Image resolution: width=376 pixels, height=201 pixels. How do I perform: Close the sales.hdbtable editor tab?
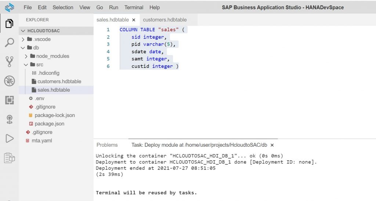tap(134, 20)
